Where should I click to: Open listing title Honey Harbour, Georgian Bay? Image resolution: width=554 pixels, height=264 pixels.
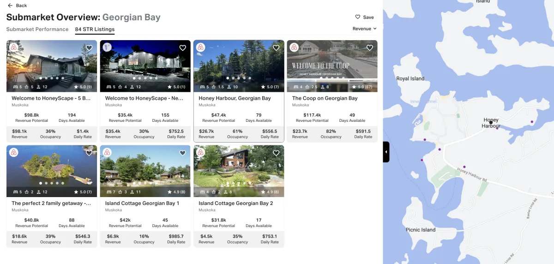click(x=235, y=98)
